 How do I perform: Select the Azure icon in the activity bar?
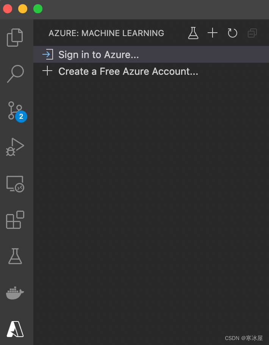click(x=14, y=329)
